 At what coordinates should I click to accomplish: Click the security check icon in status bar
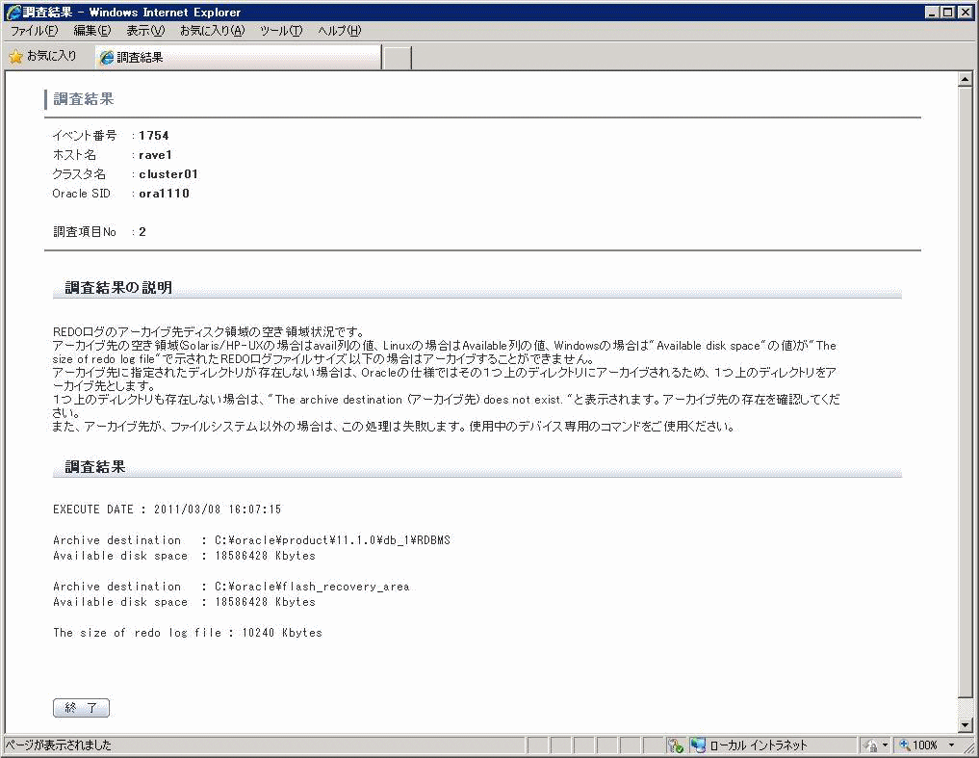pos(675,745)
